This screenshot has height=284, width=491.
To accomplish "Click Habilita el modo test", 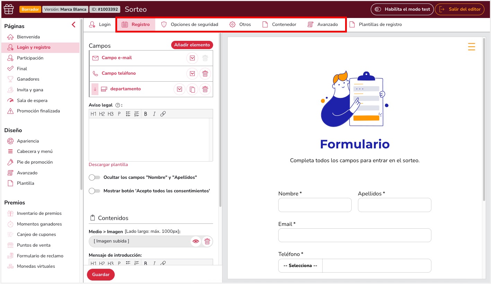I will point(402,9).
